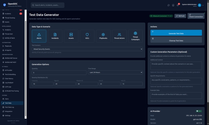Open sidebar Playbooks page

click(8, 46)
